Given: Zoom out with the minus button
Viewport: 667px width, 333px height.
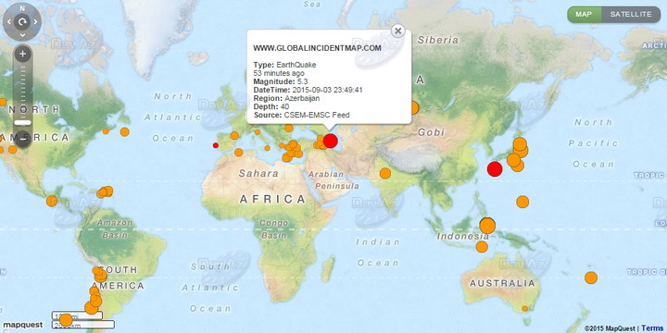Looking at the screenshot, I should point(23,139).
